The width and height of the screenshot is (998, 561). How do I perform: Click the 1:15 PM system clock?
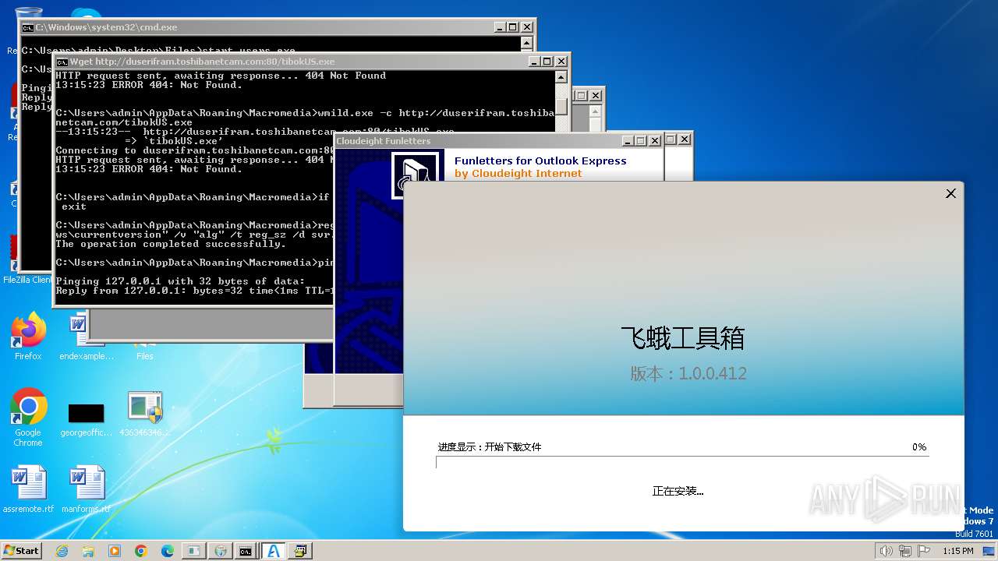(x=958, y=551)
